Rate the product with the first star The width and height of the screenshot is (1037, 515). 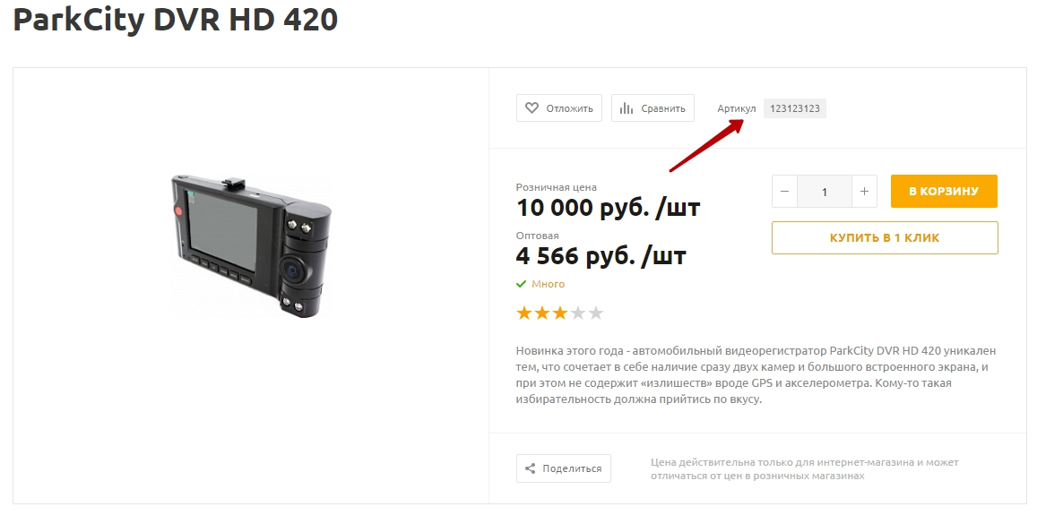click(524, 313)
